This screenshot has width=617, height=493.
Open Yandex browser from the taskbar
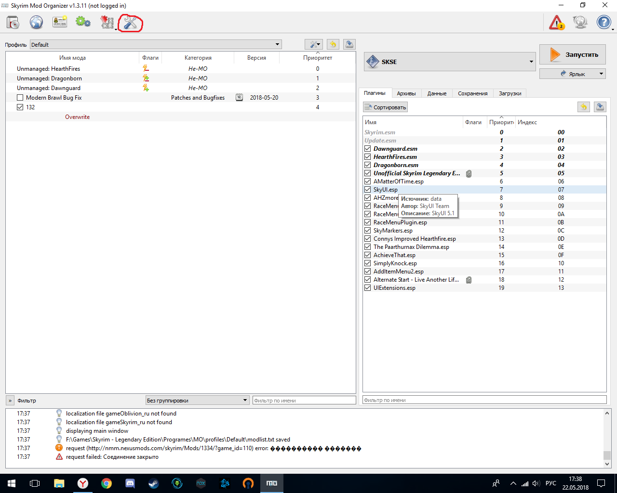(x=83, y=483)
